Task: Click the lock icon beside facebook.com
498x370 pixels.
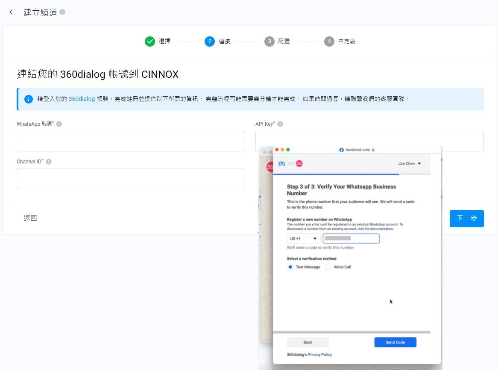Action: [373, 150]
